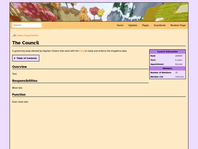Click the Term label in infobox

tap(153, 60)
